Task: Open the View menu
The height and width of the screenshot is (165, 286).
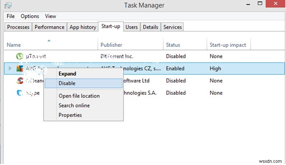Action: [x=50, y=16]
